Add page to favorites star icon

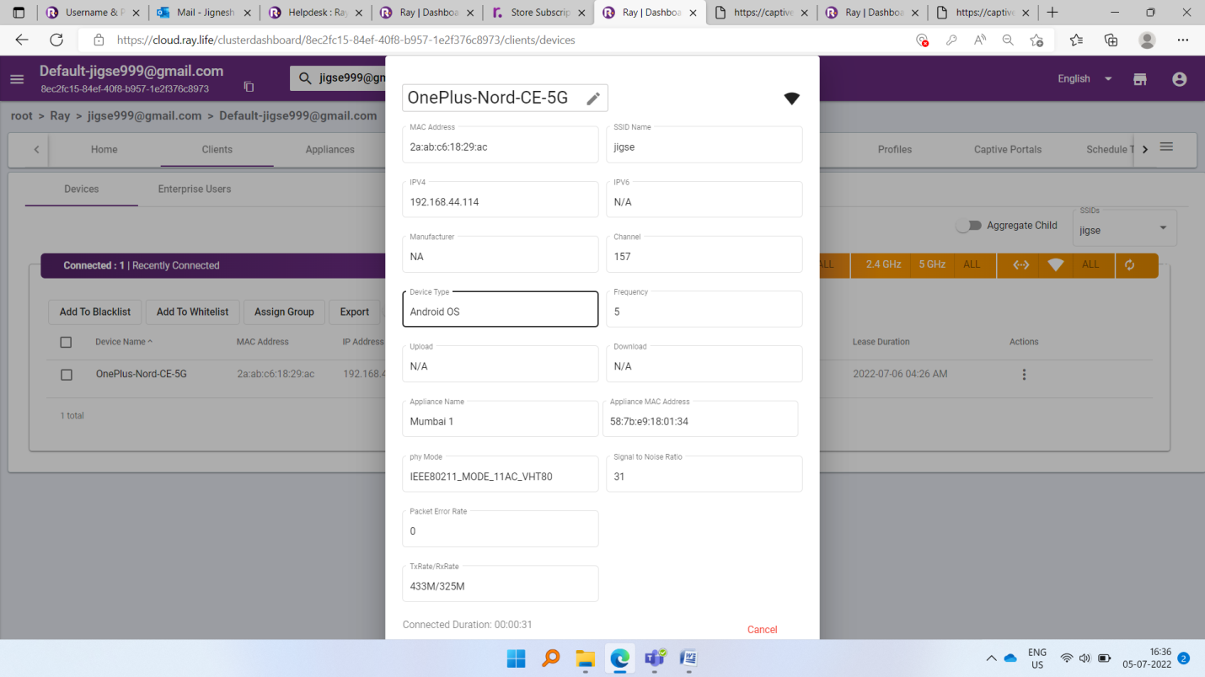pyautogui.click(x=1036, y=40)
